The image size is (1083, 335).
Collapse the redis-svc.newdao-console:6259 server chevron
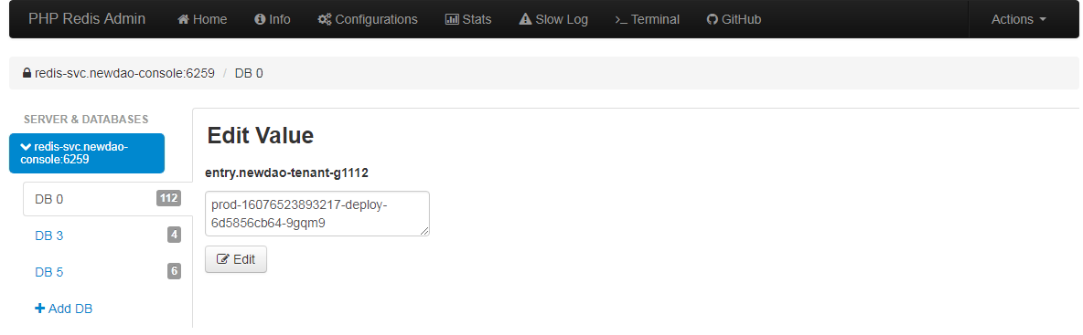pyautogui.click(x=27, y=146)
